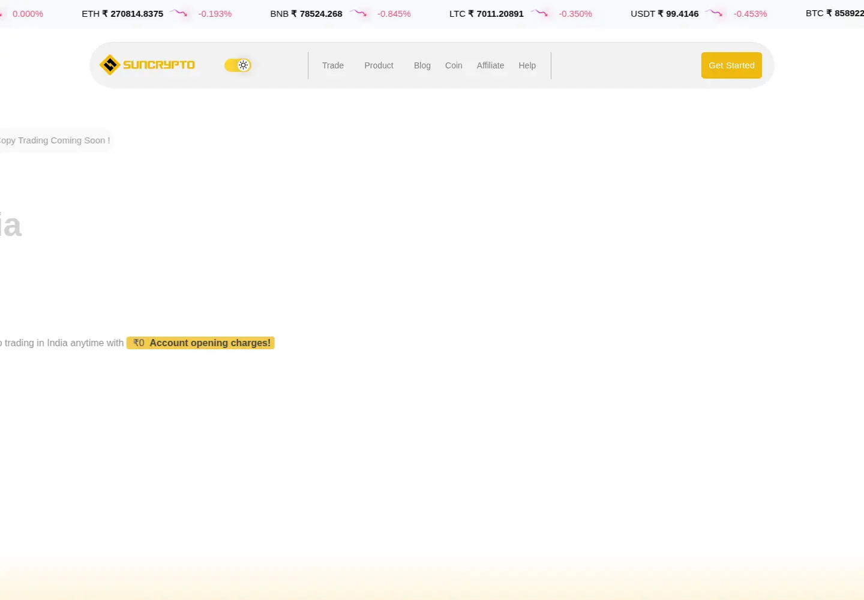The height and width of the screenshot is (600, 864).
Task: Click the ETH downtrend chart icon
Action: 179,13
